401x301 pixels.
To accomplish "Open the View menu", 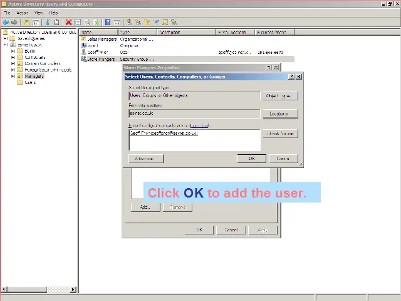I will [x=39, y=13].
